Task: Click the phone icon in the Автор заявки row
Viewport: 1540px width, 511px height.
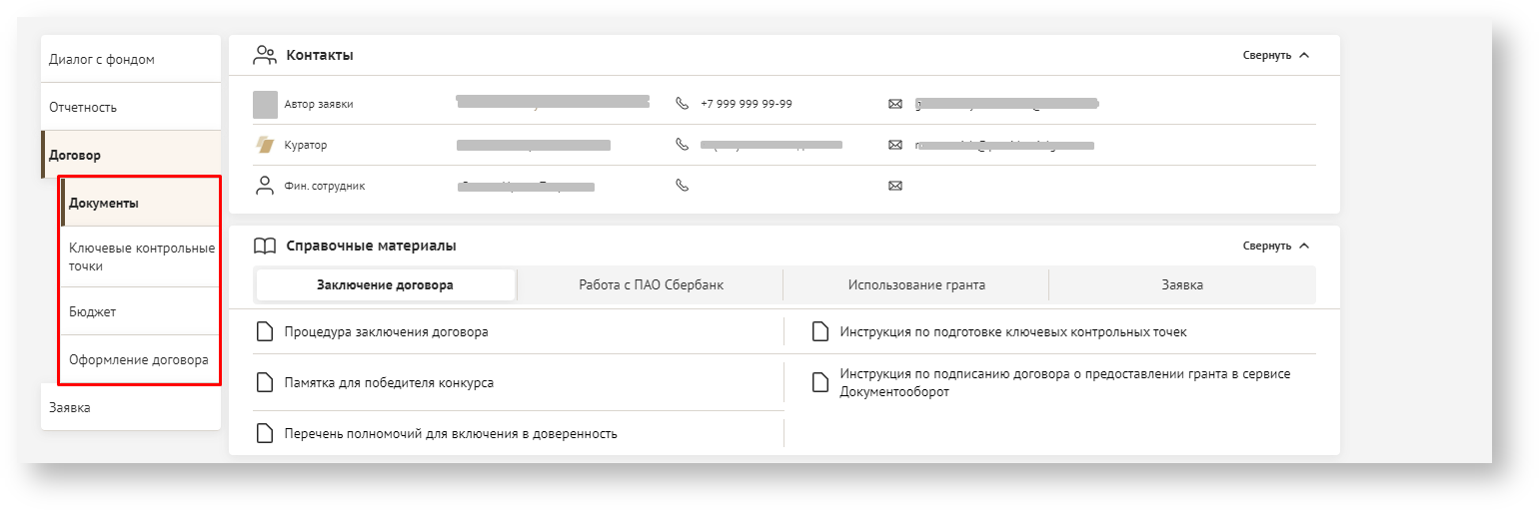Action: 683,104
